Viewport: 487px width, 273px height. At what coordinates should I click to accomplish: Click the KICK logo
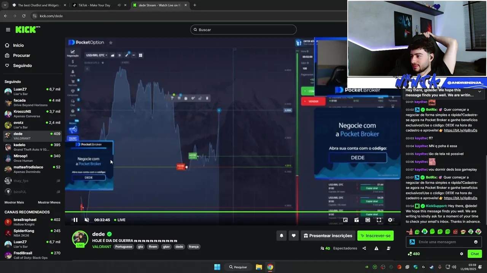pos(27,30)
